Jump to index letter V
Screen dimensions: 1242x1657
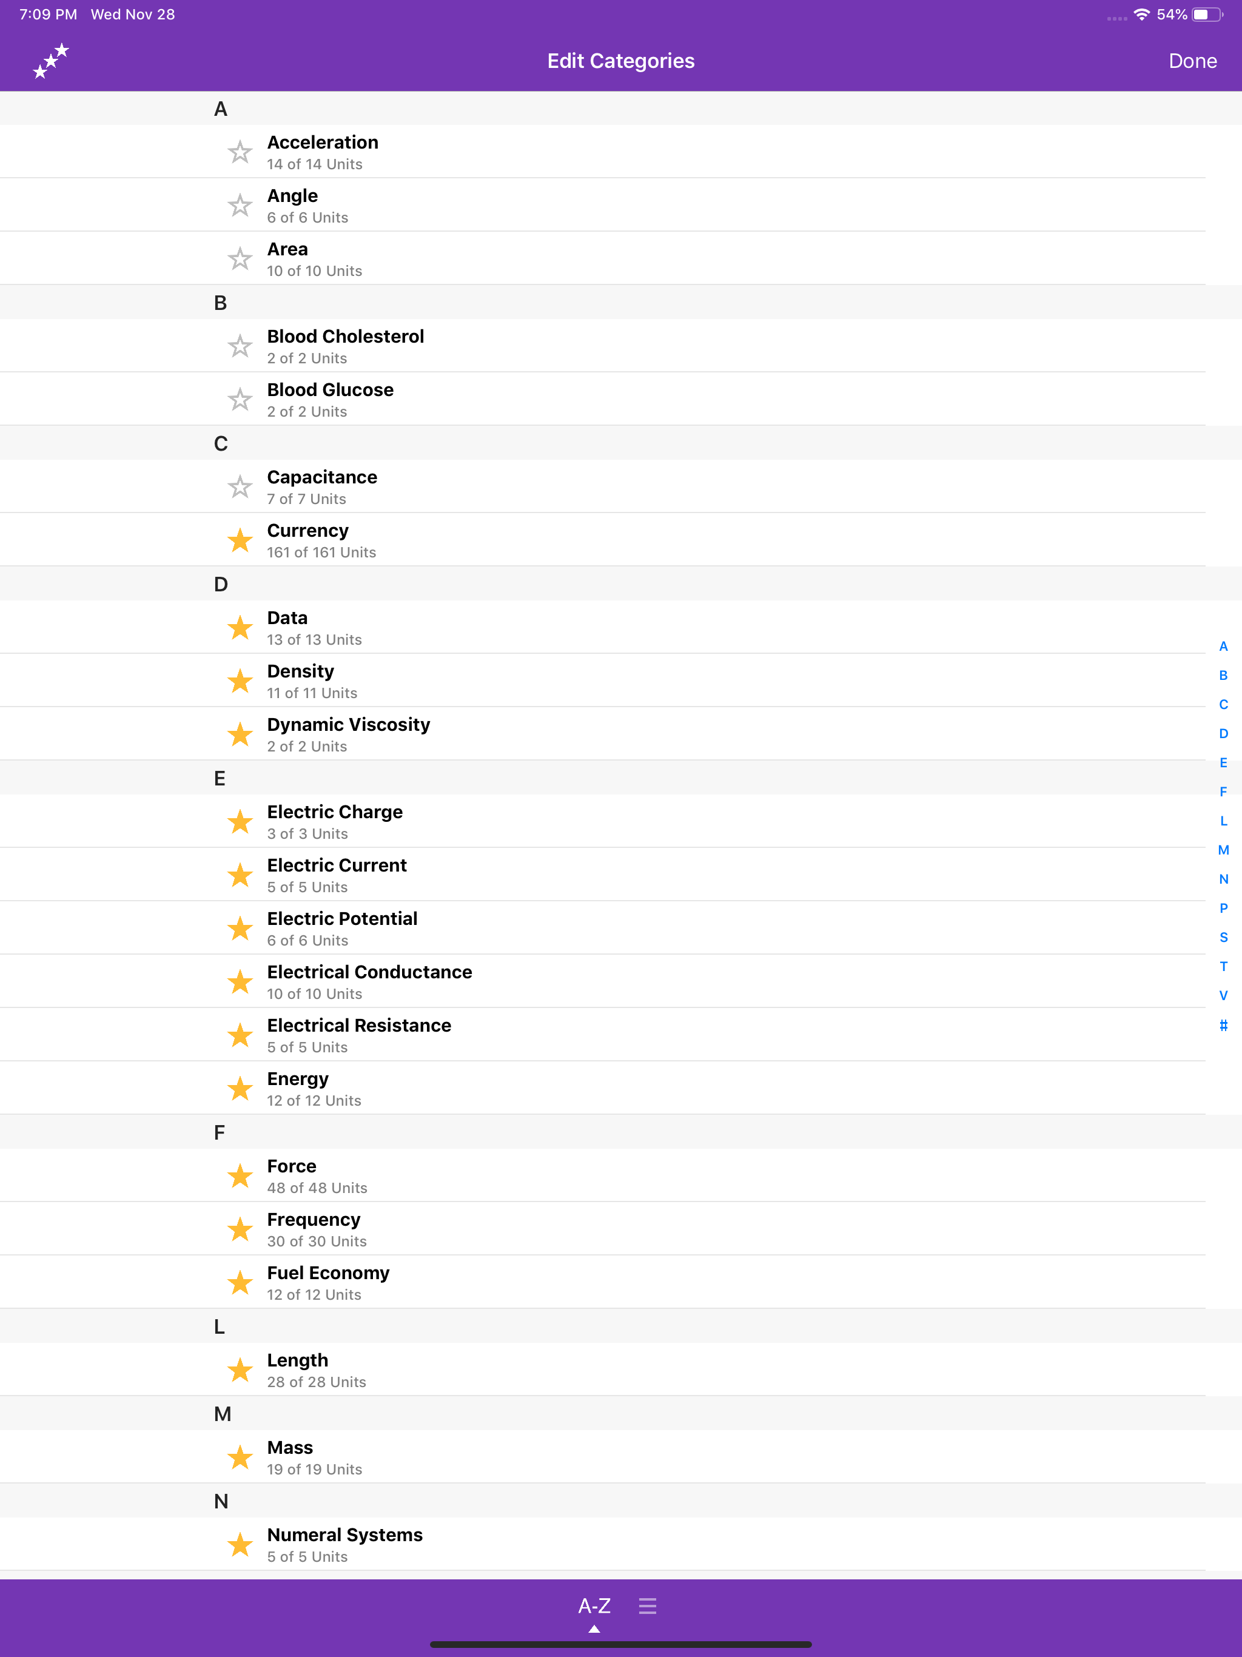tap(1223, 995)
